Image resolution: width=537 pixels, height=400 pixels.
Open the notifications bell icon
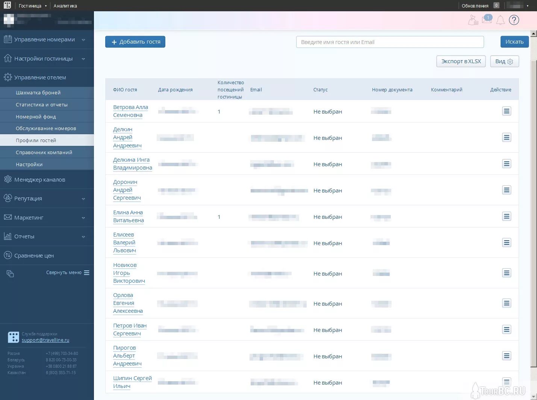[500, 20]
